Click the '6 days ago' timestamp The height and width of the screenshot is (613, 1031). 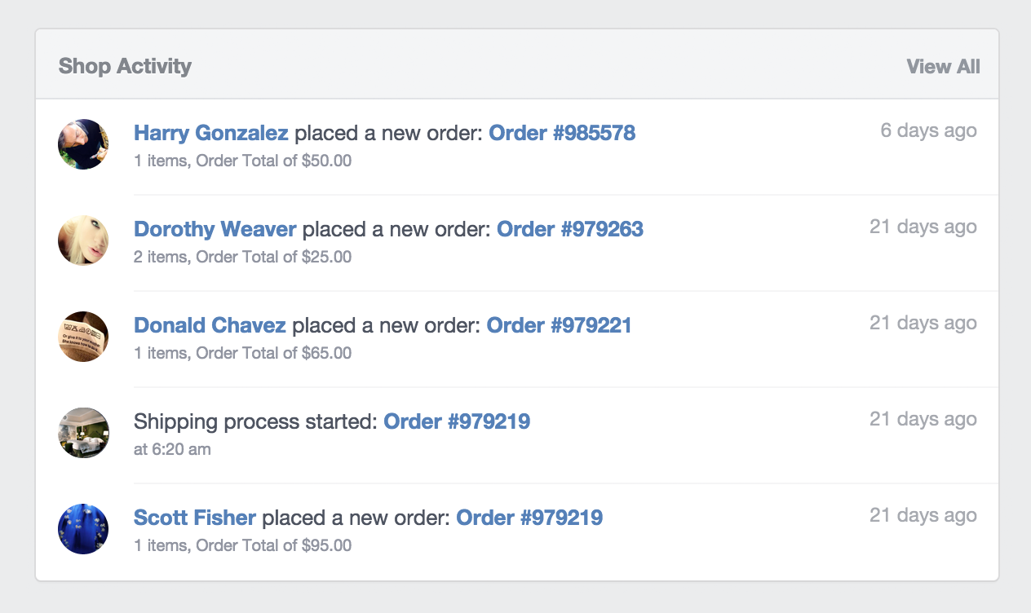pyautogui.click(x=928, y=130)
